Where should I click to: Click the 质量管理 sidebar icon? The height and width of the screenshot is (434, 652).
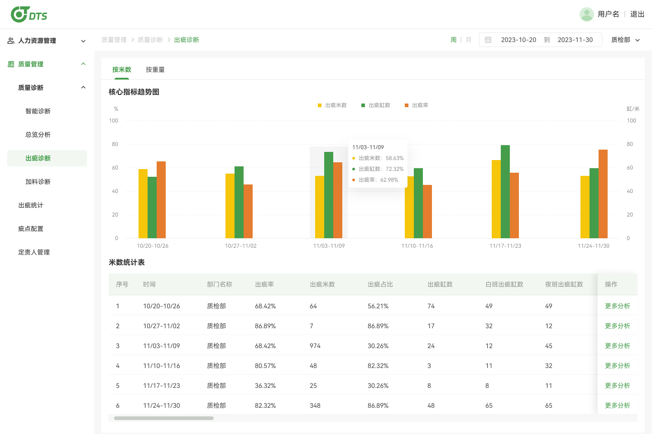coord(11,64)
